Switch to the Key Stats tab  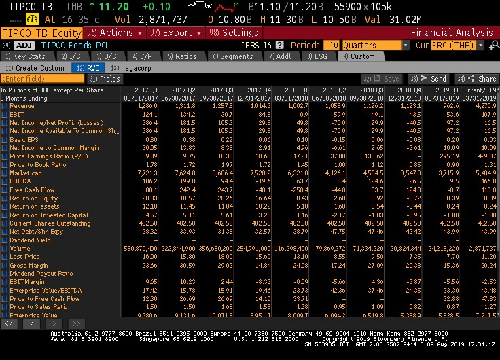point(26,57)
